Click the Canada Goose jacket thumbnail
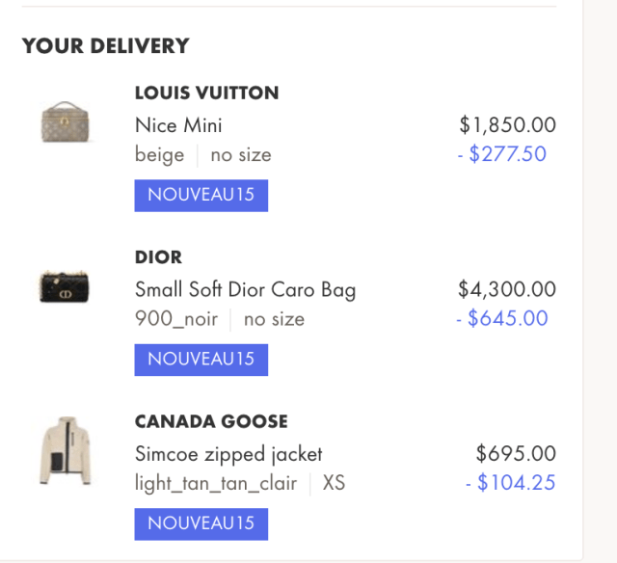Image resolution: width=617 pixels, height=563 pixels. [x=65, y=450]
